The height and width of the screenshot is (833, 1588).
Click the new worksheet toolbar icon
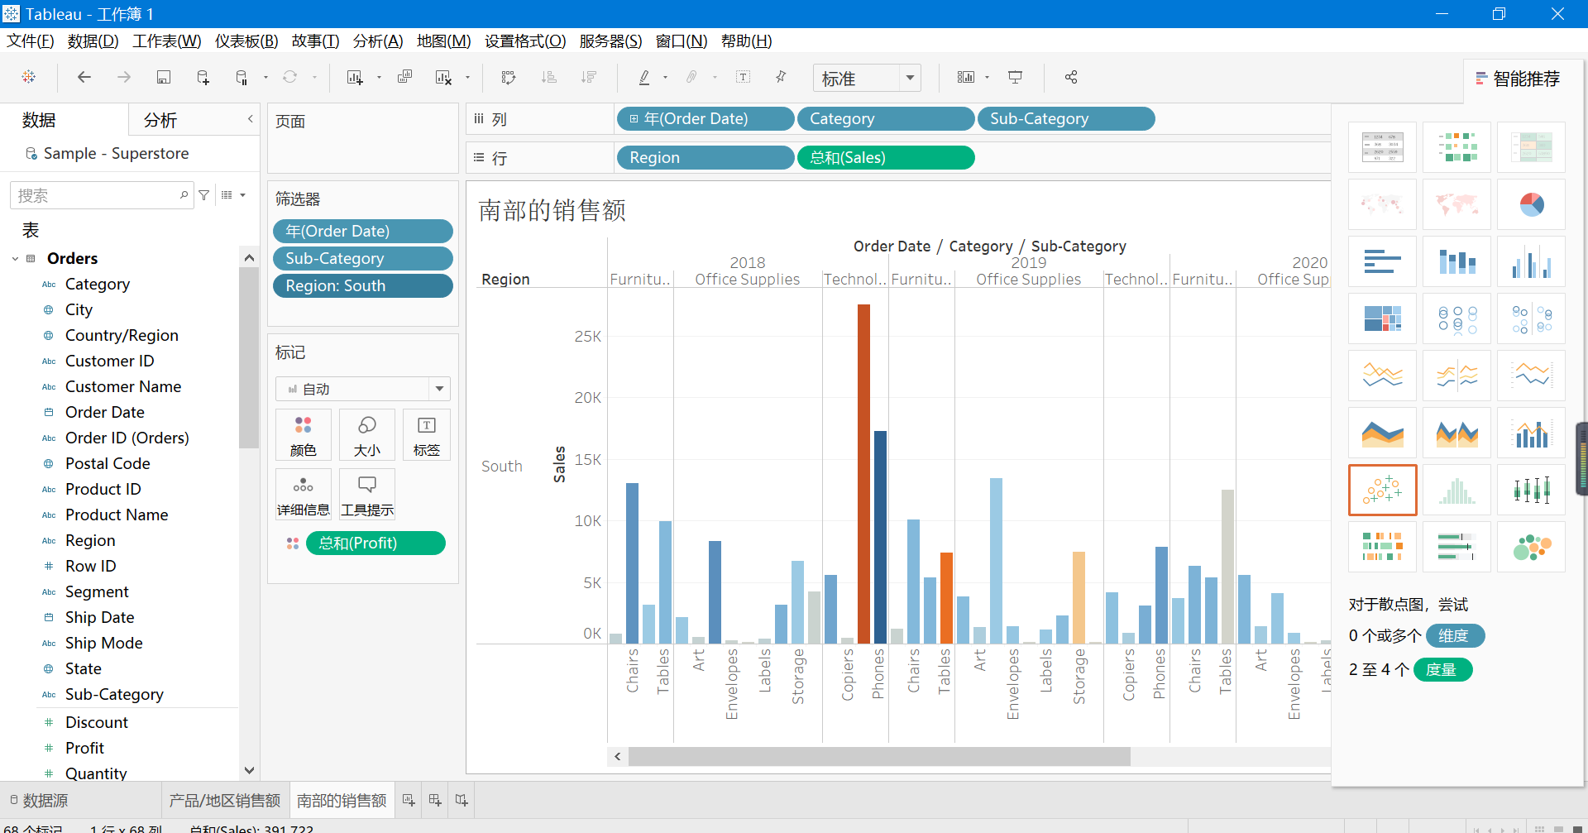pos(355,77)
